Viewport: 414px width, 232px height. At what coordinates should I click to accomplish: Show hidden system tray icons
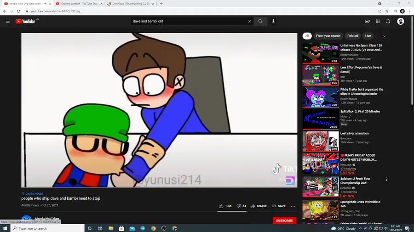pyautogui.click(x=360, y=228)
